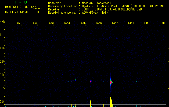169x107 pixels.
Task: Click the yellow power bar before 1457
Action: point(111,102)
